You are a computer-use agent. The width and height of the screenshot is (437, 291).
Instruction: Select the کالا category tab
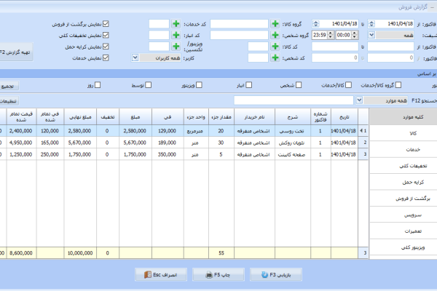tap(403, 133)
